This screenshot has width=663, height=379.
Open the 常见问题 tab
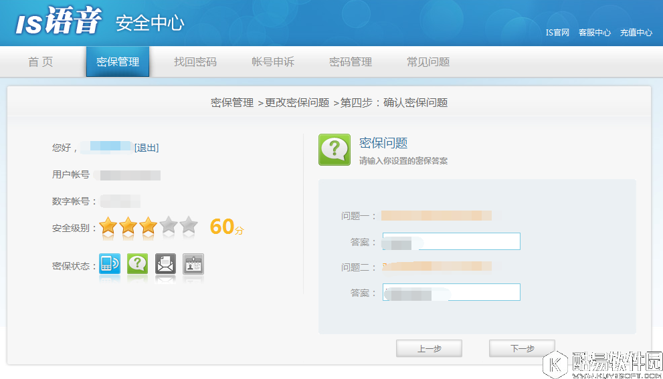coord(428,62)
